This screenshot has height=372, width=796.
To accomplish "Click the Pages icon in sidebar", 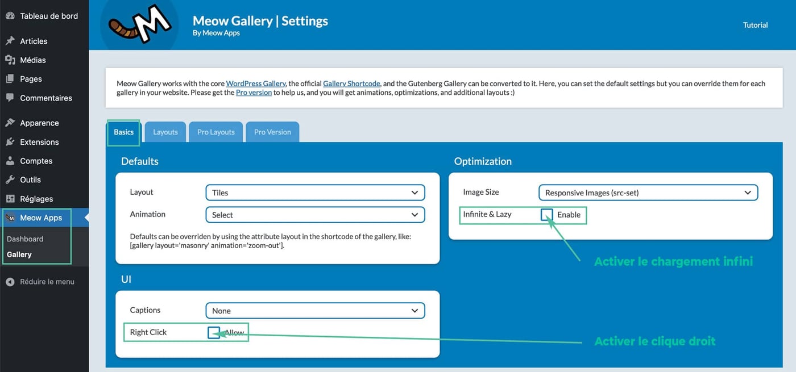I will point(10,79).
